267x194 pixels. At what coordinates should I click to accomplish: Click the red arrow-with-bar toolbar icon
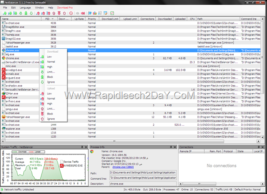click(83, 13)
